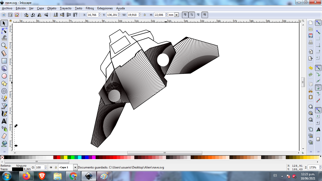
Task: Flip selection horizontally
Action: click(39, 15)
